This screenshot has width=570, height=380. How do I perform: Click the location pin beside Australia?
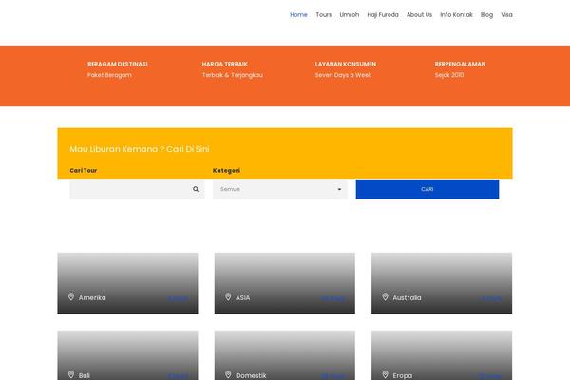pyautogui.click(x=386, y=296)
